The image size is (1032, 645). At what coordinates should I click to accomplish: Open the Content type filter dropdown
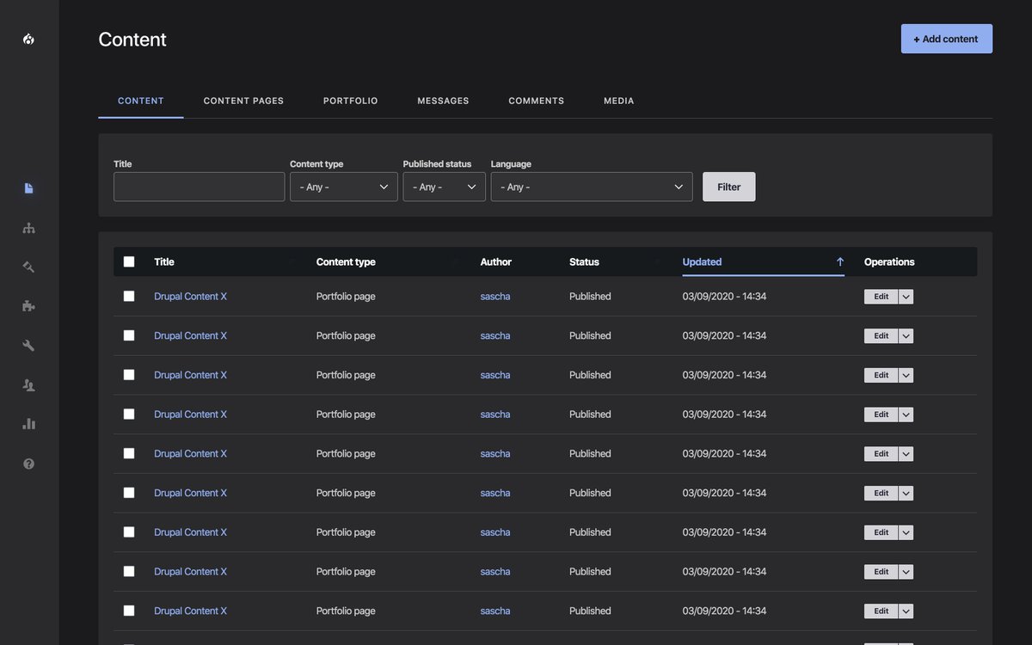(x=344, y=187)
